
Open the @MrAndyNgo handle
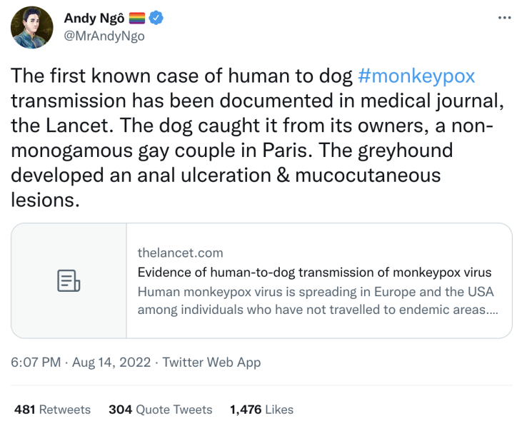[x=104, y=36]
